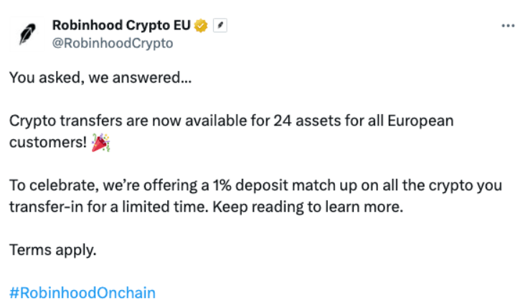The width and height of the screenshot is (528, 308).
Task: Click the small feather affiliation badge
Action: (x=220, y=25)
